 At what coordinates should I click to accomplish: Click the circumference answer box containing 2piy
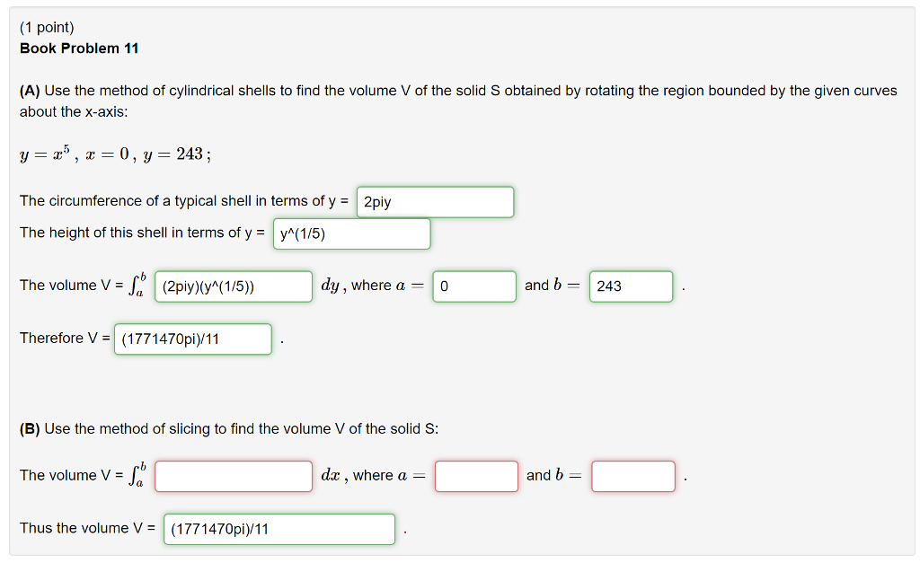[435, 202]
